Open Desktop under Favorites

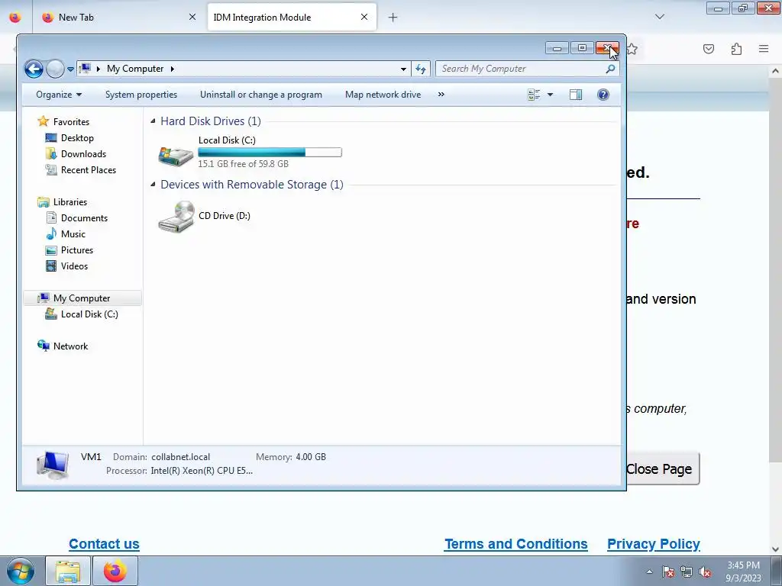[77, 138]
